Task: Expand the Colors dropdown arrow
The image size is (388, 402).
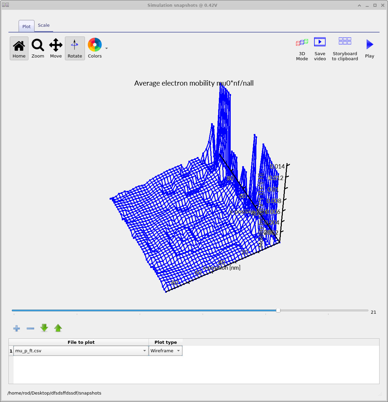Action: (107, 48)
